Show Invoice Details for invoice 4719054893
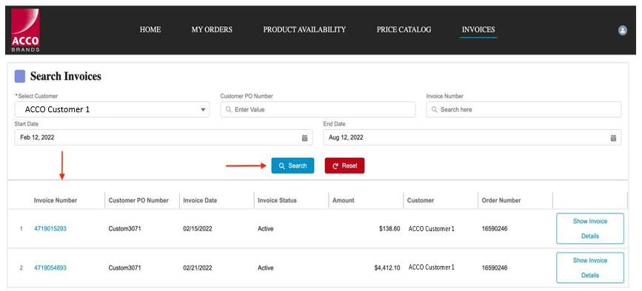This screenshot has height=291, width=642. pyautogui.click(x=590, y=268)
